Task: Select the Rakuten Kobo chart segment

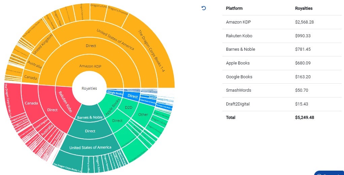Action: pyautogui.click(x=65, y=101)
